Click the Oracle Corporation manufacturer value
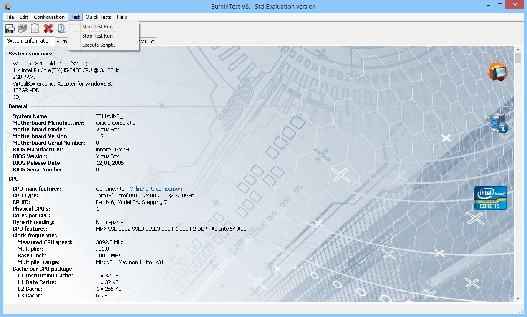The height and width of the screenshot is (317, 527). click(117, 123)
